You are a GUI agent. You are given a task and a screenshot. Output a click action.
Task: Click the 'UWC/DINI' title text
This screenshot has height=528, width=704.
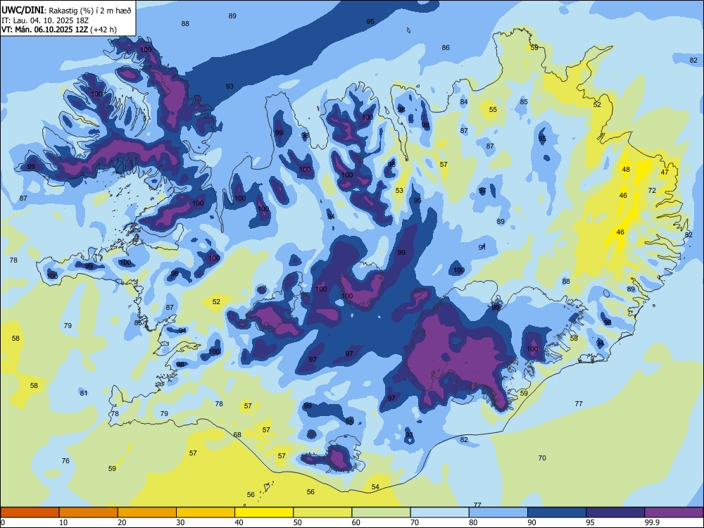(x=23, y=11)
